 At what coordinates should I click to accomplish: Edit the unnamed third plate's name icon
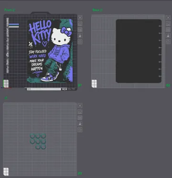(6, 98)
